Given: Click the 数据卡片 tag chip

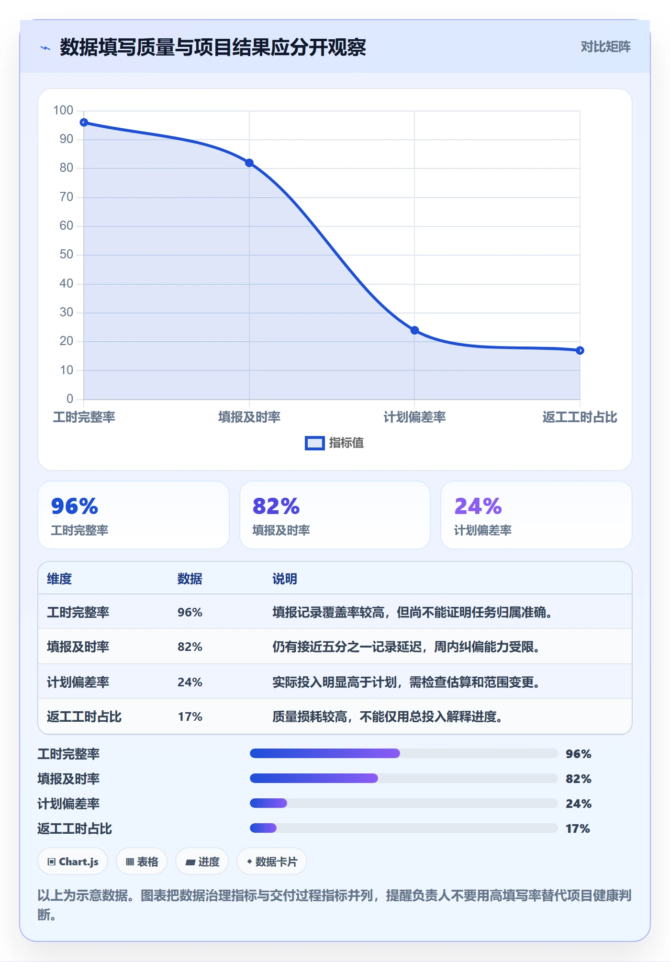Looking at the screenshot, I should [x=272, y=861].
